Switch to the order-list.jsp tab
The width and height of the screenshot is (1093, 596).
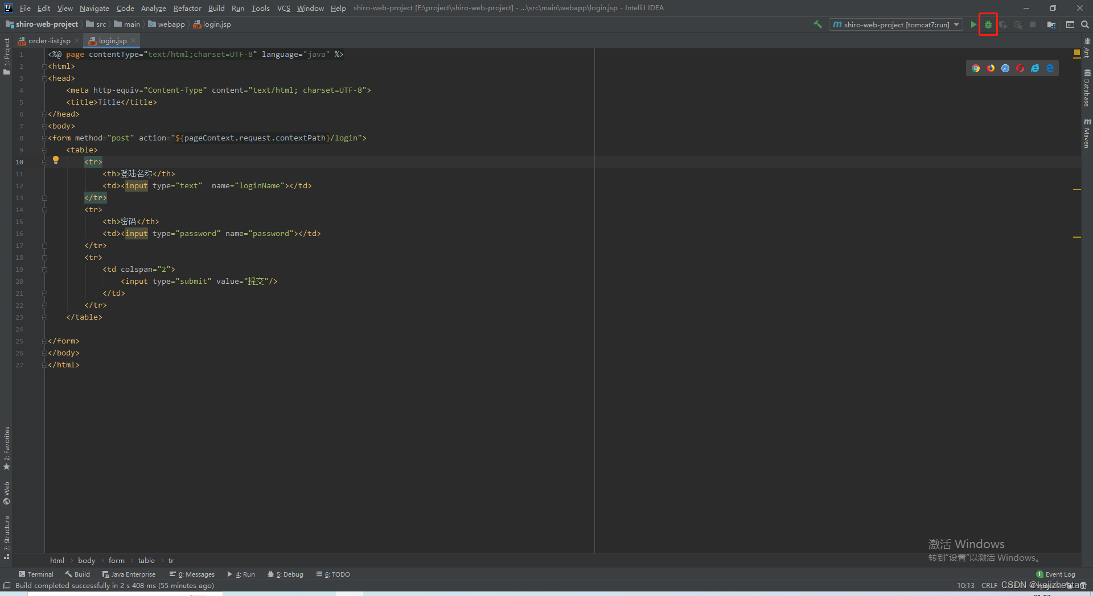click(49, 40)
